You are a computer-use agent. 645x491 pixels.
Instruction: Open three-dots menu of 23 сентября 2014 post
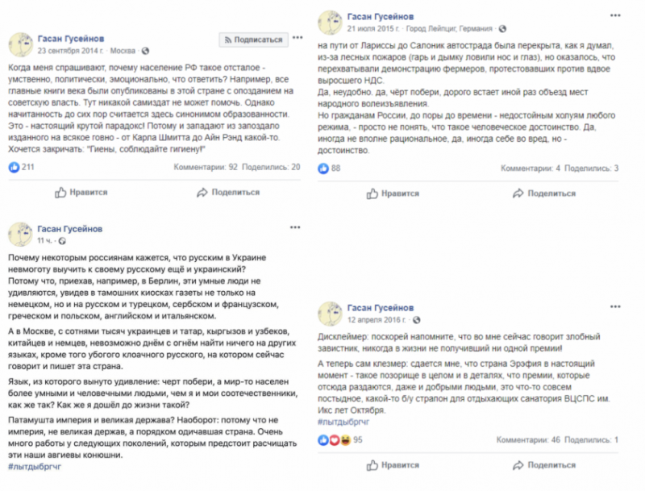298,38
